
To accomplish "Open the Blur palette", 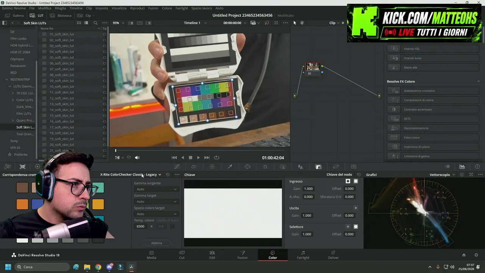I will [x=300, y=167].
